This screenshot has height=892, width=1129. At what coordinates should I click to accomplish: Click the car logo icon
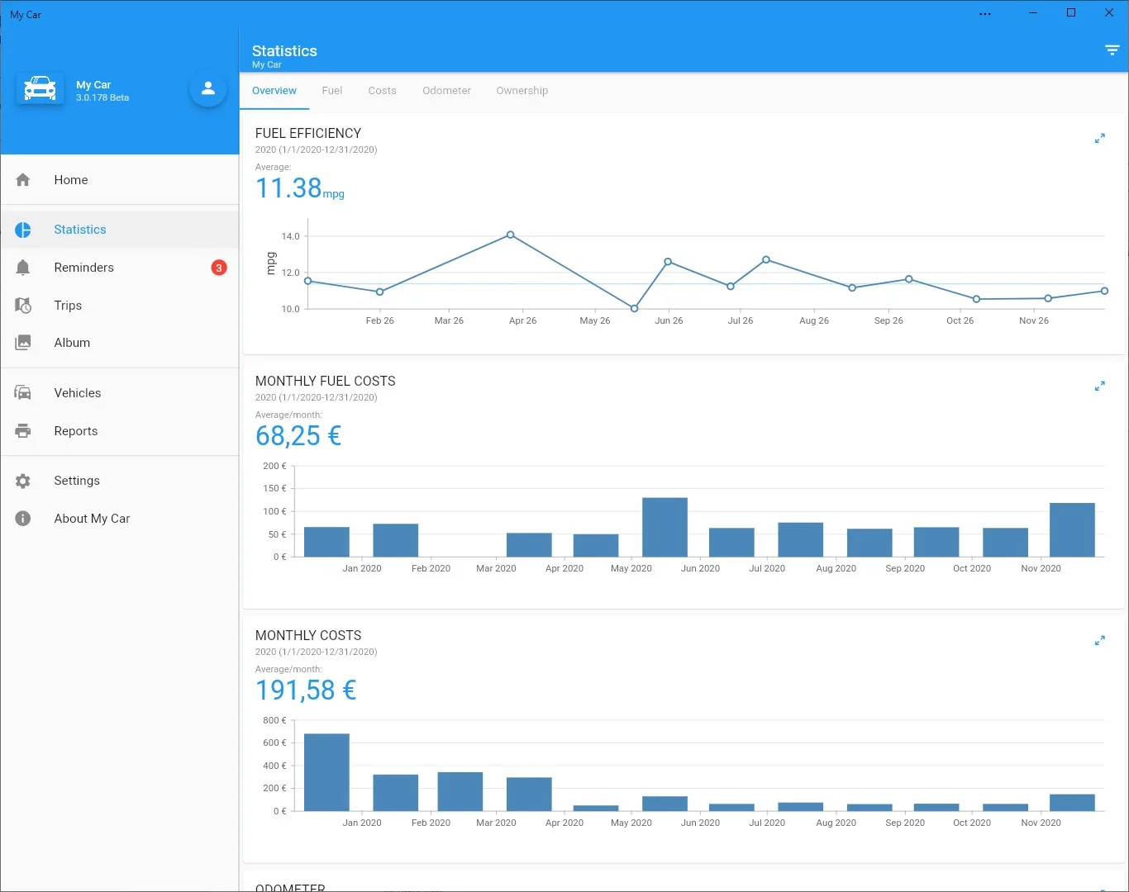(x=40, y=88)
